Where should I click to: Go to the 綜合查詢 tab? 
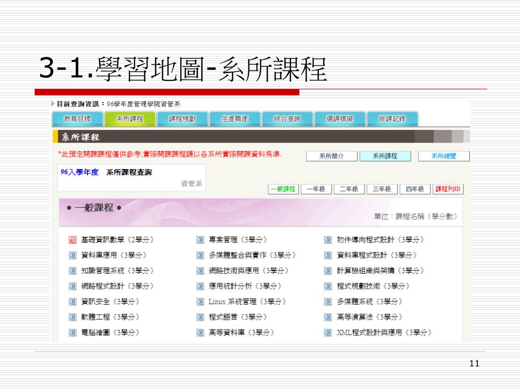tap(287, 119)
